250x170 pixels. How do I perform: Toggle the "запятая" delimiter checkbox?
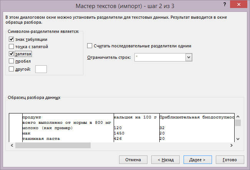pyautogui.click(x=11, y=54)
